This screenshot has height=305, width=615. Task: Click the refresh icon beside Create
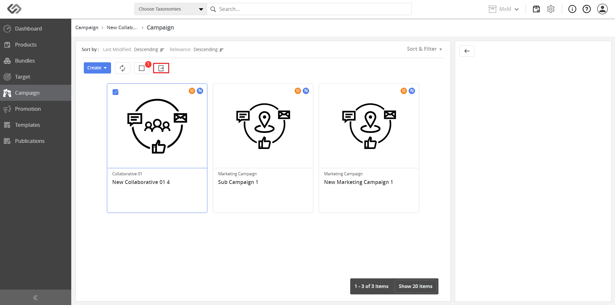pyautogui.click(x=123, y=68)
